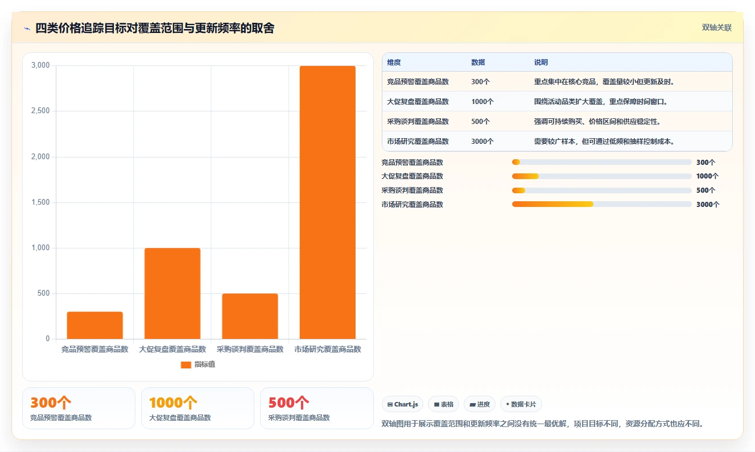755x452 pixels.
Task: Click the 采购谈判覆盖商品数 progress bar
Action: point(602,190)
